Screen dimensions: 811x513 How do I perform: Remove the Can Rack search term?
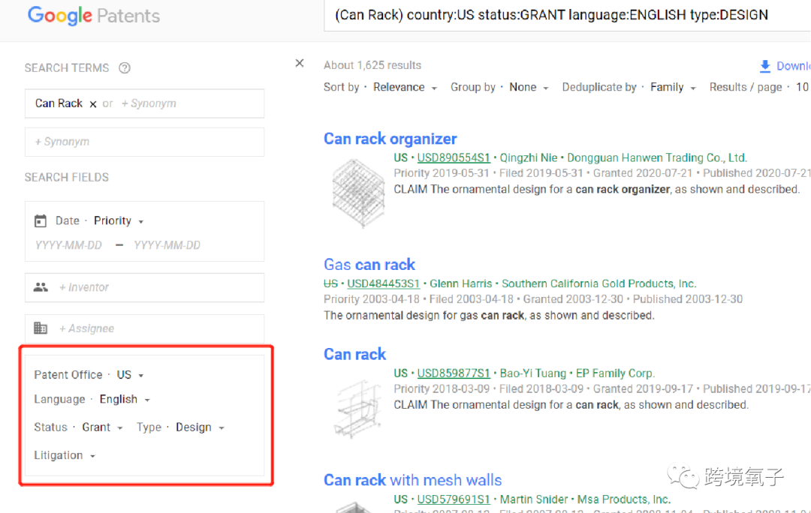[x=93, y=103]
